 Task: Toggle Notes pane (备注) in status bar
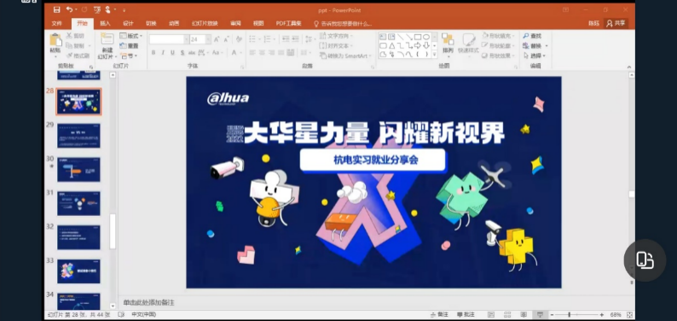pyautogui.click(x=439, y=314)
